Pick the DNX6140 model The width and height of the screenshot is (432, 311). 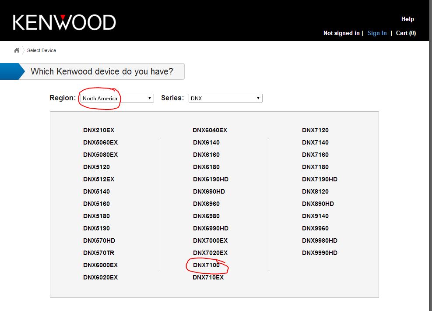(x=206, y=142)
